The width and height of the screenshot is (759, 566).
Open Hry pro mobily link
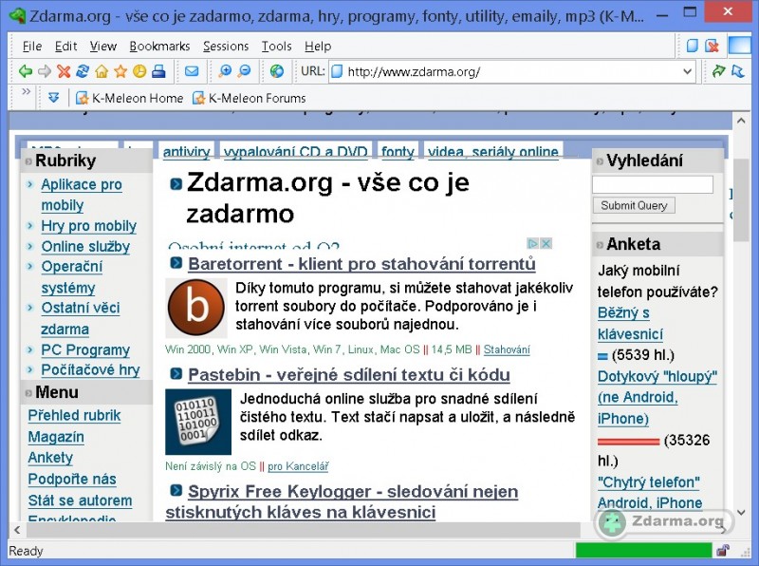88,226
